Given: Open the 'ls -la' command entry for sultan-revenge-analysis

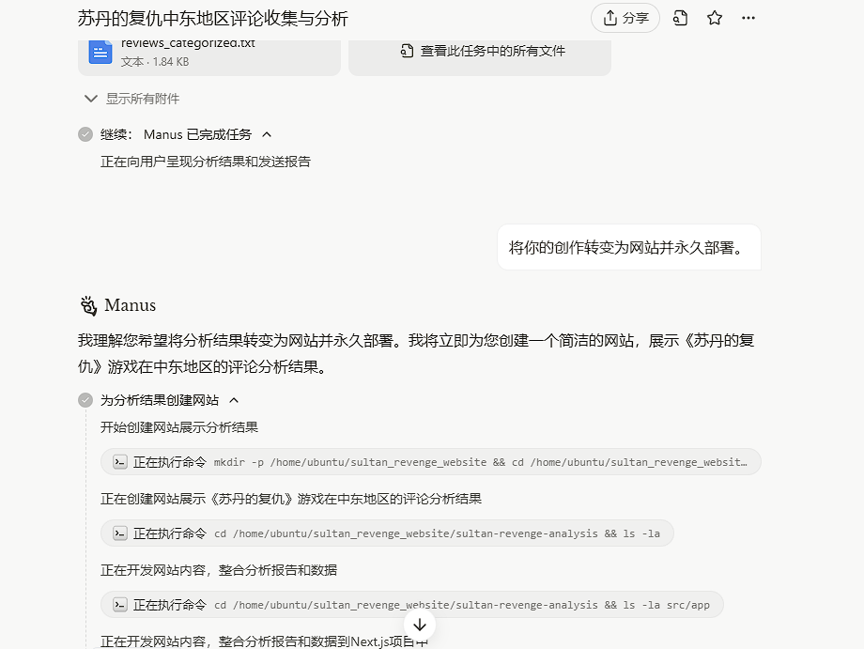Looking at the screenshot, I should (x=387, y=533).
